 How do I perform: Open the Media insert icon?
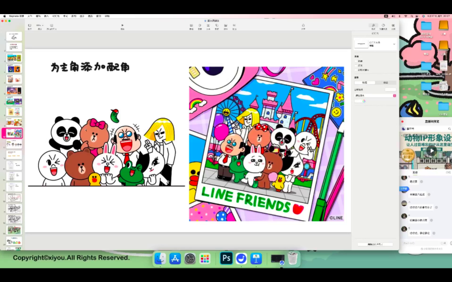[226, 26]
